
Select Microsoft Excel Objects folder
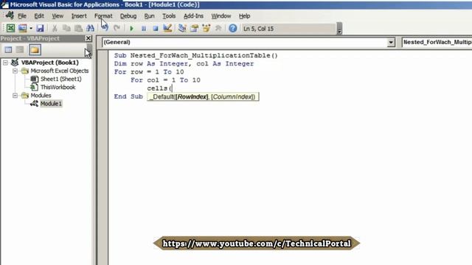coord(59,71)
